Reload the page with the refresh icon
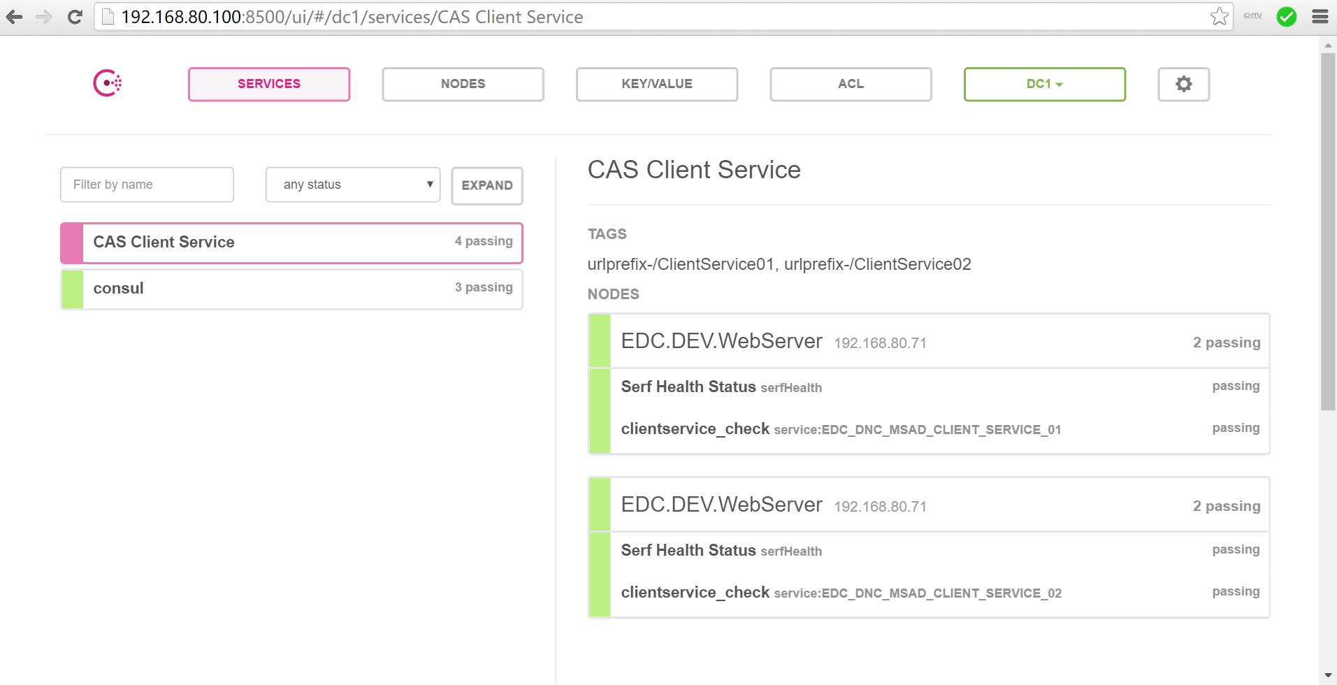Screen dimensions: 1337x685 pyautogui.click(x=75, y=17)
